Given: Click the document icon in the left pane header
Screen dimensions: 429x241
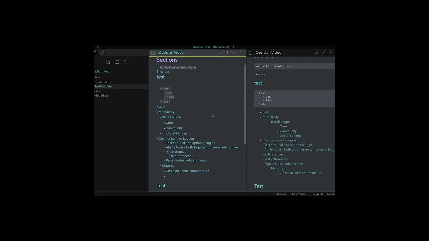Looking at the screenshot, I should tap(153, 53).
